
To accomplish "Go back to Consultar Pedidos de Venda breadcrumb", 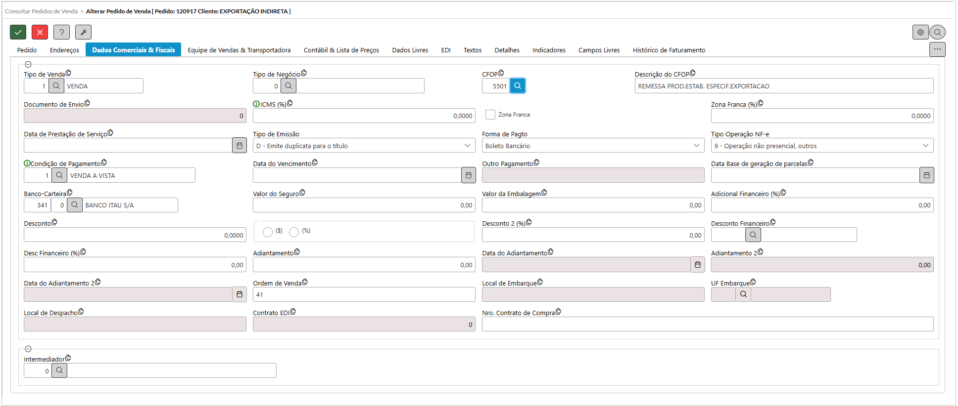I will pyautogui.click(x=41, y=11).
